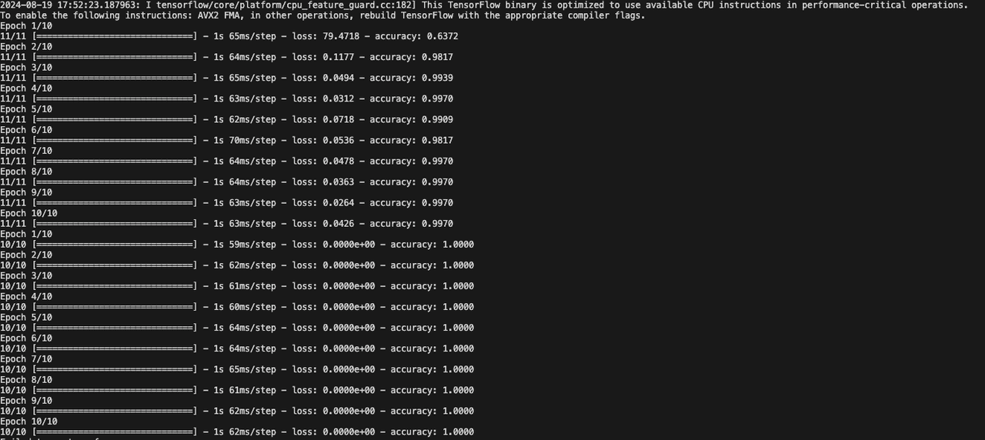985x440 pixels.
Task: Select the accuracy value 0.9939
Action: tap(437, 78)
